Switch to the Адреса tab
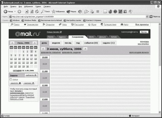Viewport: 162px width, 118px height. [62, 37]
